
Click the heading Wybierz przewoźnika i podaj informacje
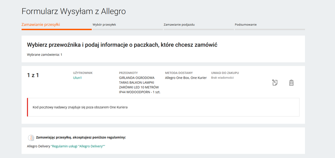(x=122, y=45)
